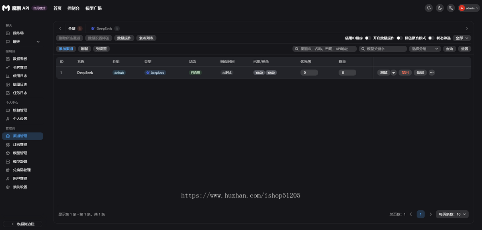The width and height of the screenshot is (482, 230).
Task: Click page number 1 button
Action: click(421, 214)
